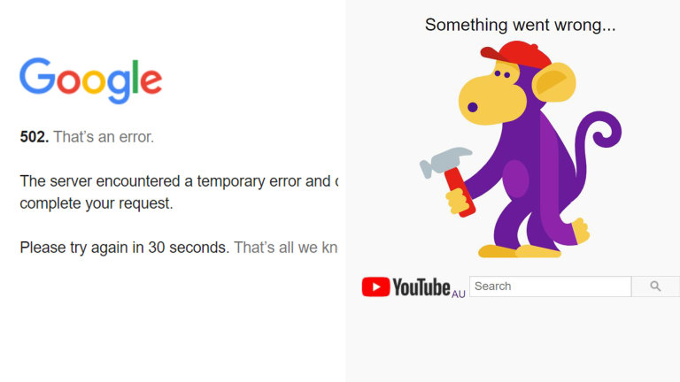
Task: Click the magnifying glass search button
Action: pyautogui.click(x=655, y=286)
